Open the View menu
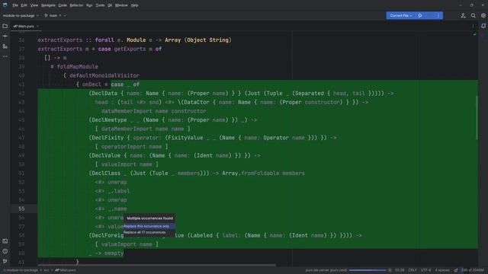 [34, 5]
